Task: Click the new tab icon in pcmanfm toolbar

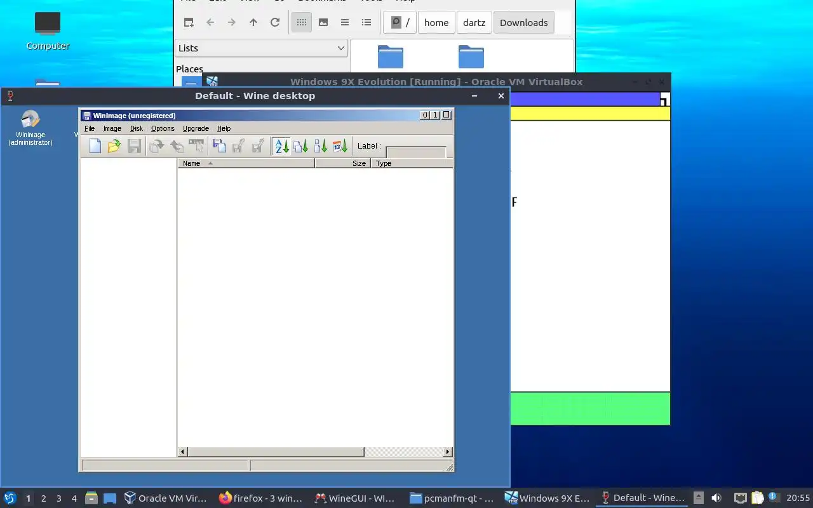Action: (x=189, y=22)
